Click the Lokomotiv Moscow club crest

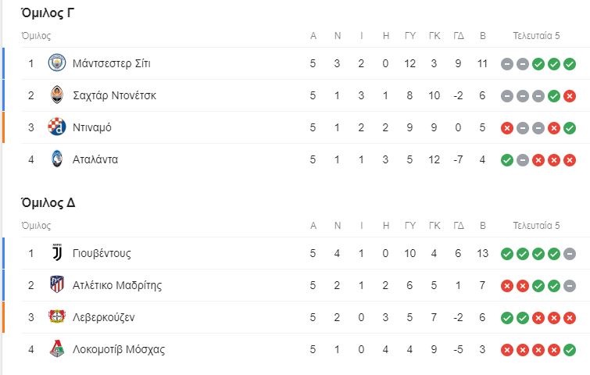57,348
